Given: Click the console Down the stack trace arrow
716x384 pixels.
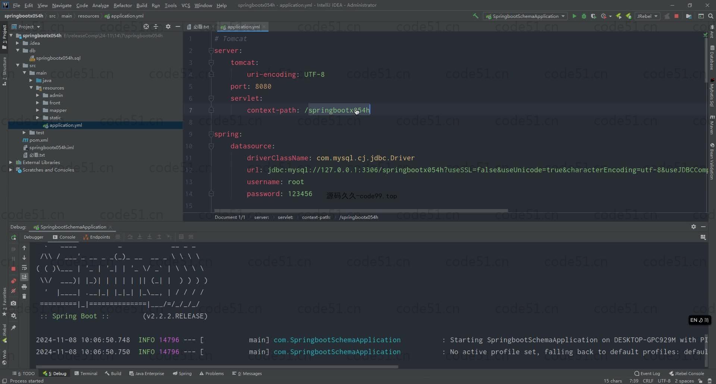Looking at the screenshot, I should click(24, 258).
